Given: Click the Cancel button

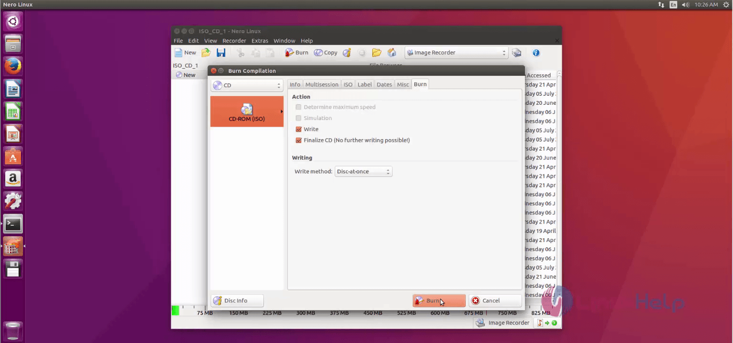Looking at the screenshot, I should 495,301.
